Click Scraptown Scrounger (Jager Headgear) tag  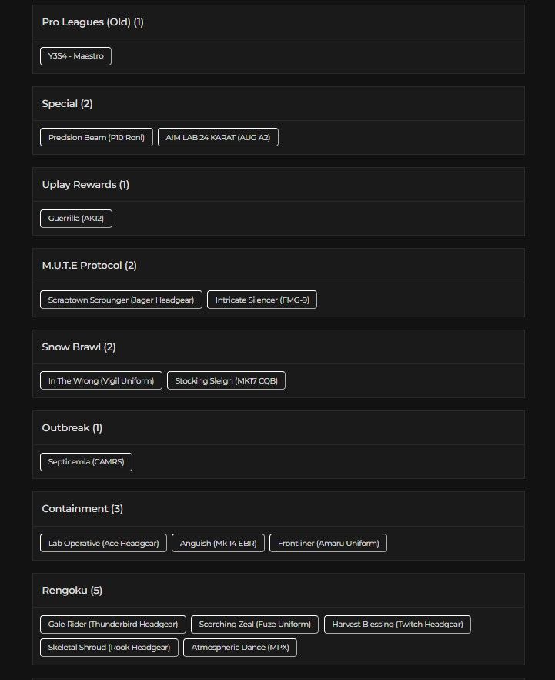[121, 300]
